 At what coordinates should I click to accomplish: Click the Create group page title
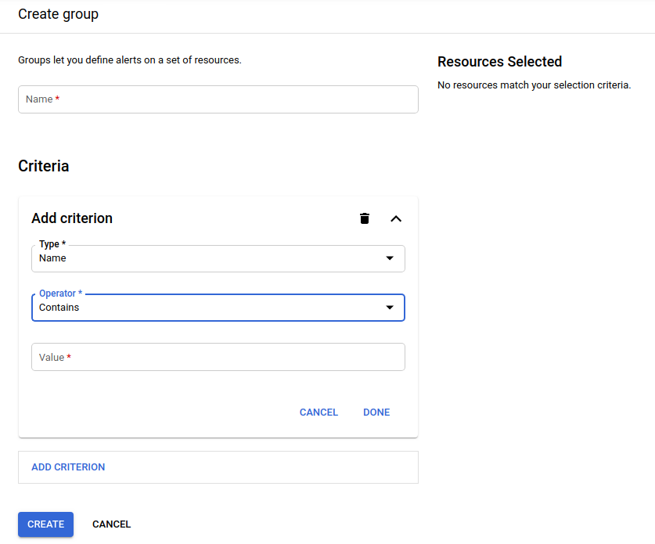click(58, 14)
